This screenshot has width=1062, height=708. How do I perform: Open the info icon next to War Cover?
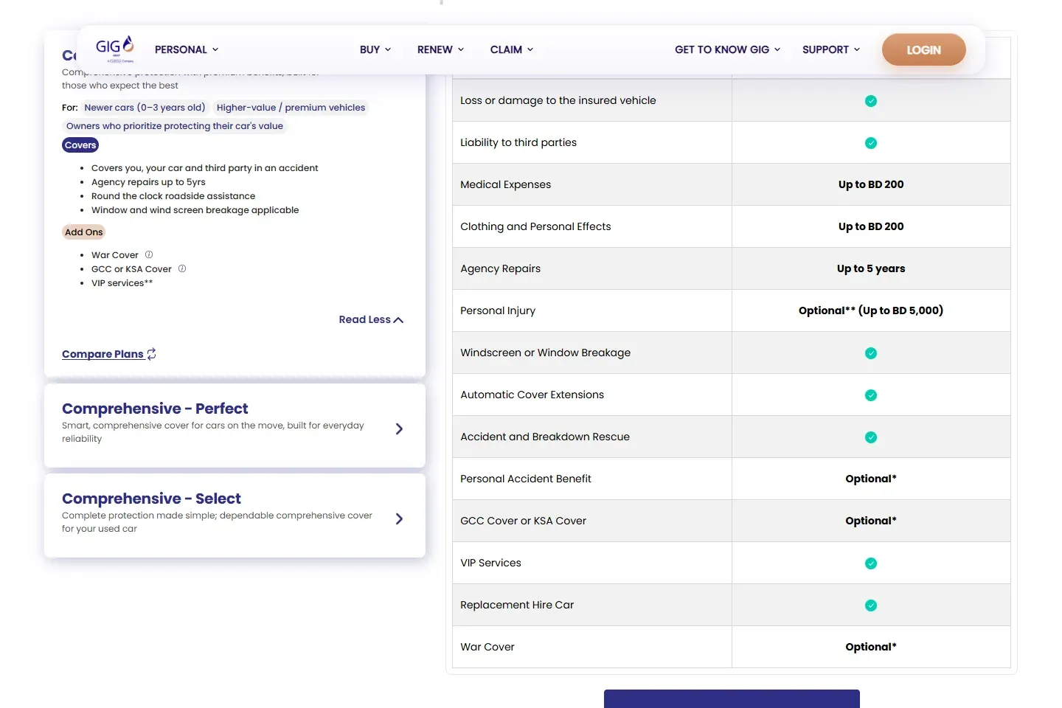(x=149, y=254)
